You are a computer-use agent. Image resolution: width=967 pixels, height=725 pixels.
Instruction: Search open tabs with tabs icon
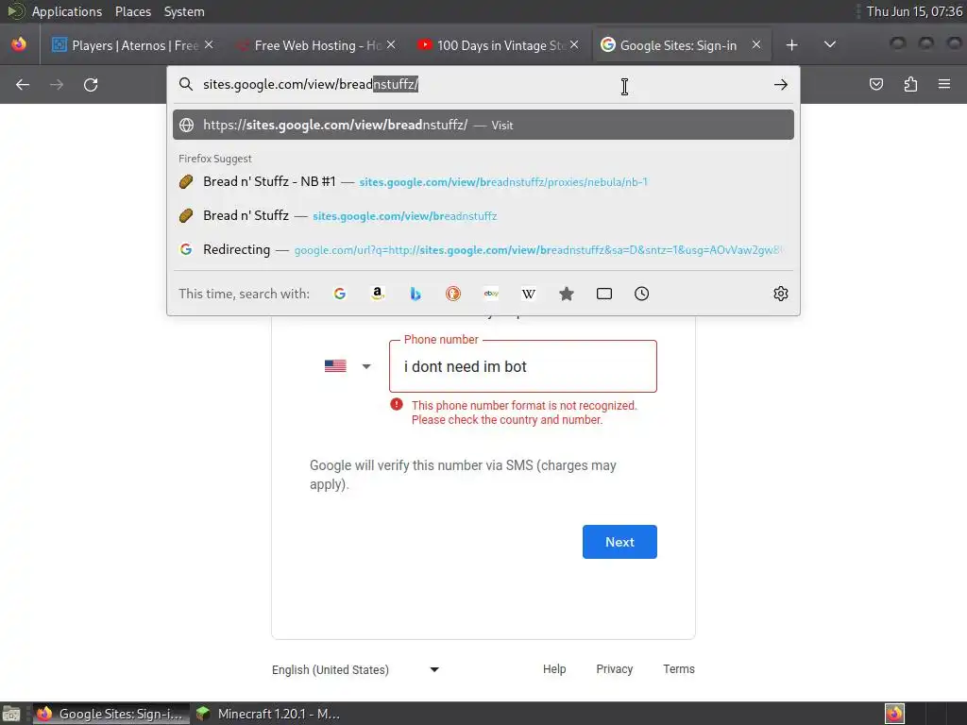tap(604, 295)
